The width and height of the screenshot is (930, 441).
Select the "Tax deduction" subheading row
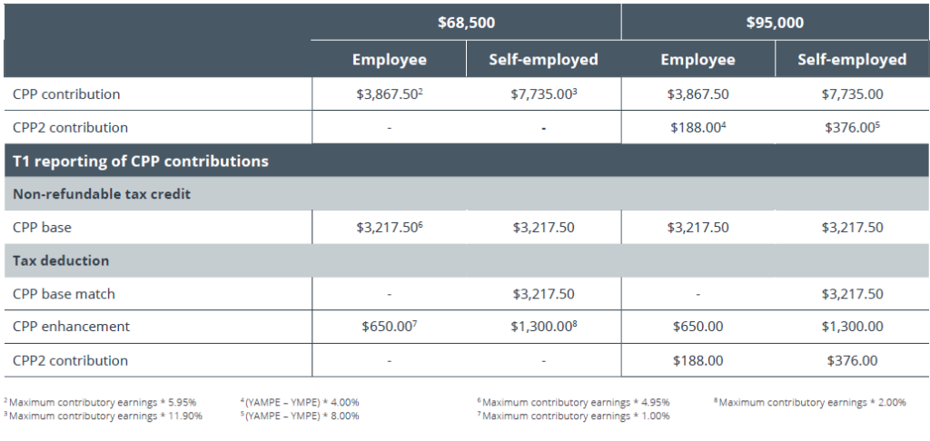[61, 260]
